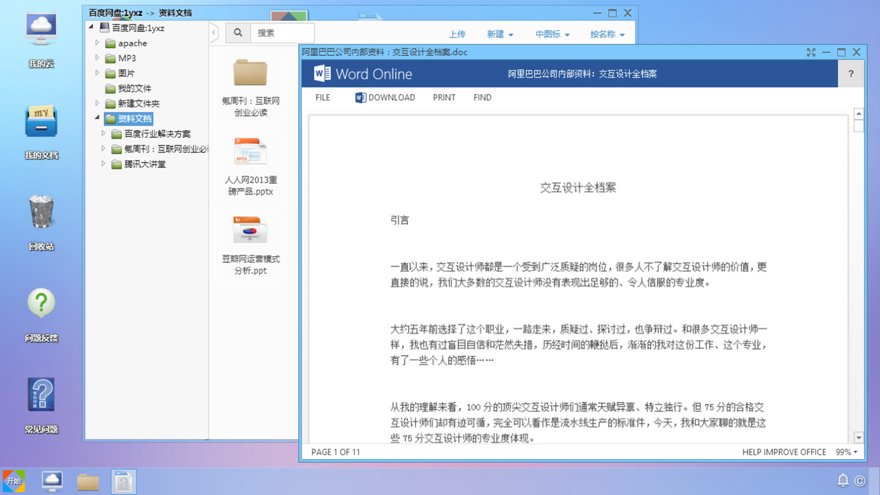
Task: Expand the 百度行业解决方案 arrow
Action: click(x=103, y=133)
